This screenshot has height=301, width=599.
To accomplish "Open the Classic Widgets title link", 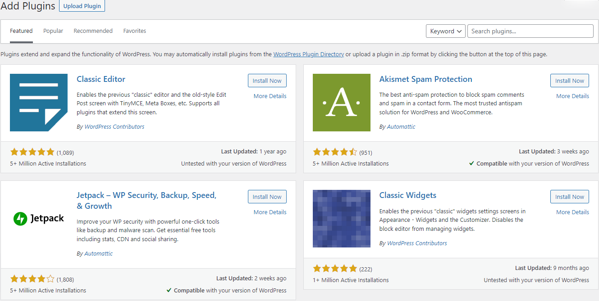I will click(408, 195).
